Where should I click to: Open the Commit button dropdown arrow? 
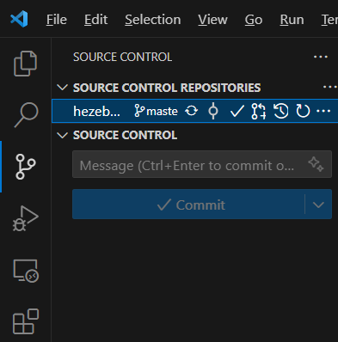[x=318, y=205]
